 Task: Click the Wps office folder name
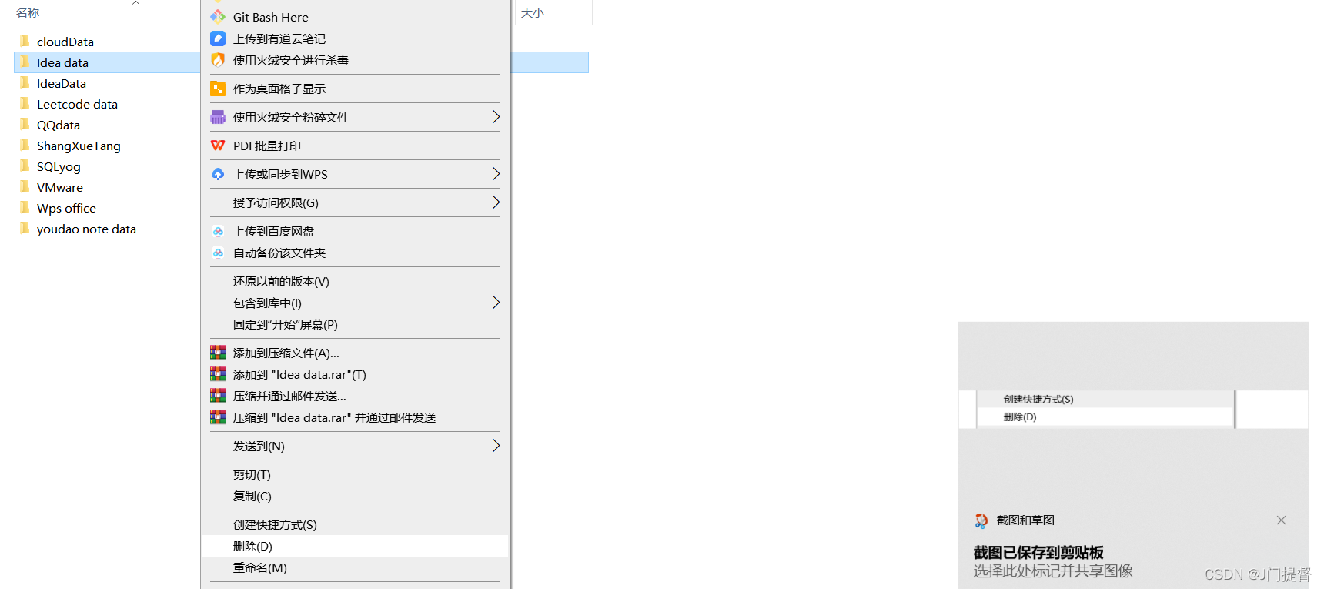66,208
